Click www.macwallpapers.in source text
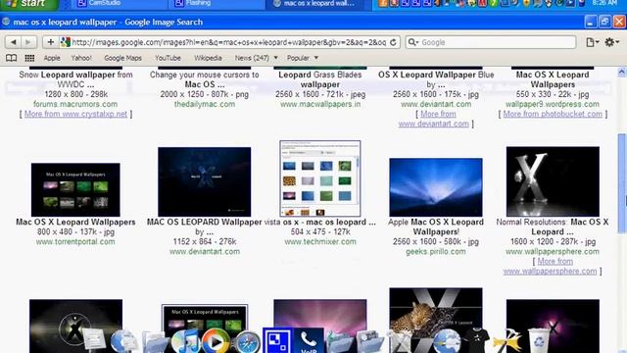Image resolution: width=627 pixels, height=353 pixels. (x=320, y=104)
